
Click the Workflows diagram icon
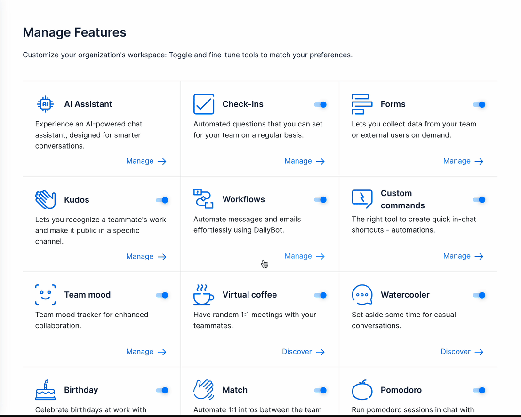203,199
